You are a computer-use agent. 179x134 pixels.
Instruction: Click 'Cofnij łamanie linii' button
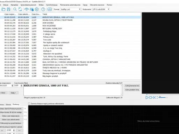(132, 85)
